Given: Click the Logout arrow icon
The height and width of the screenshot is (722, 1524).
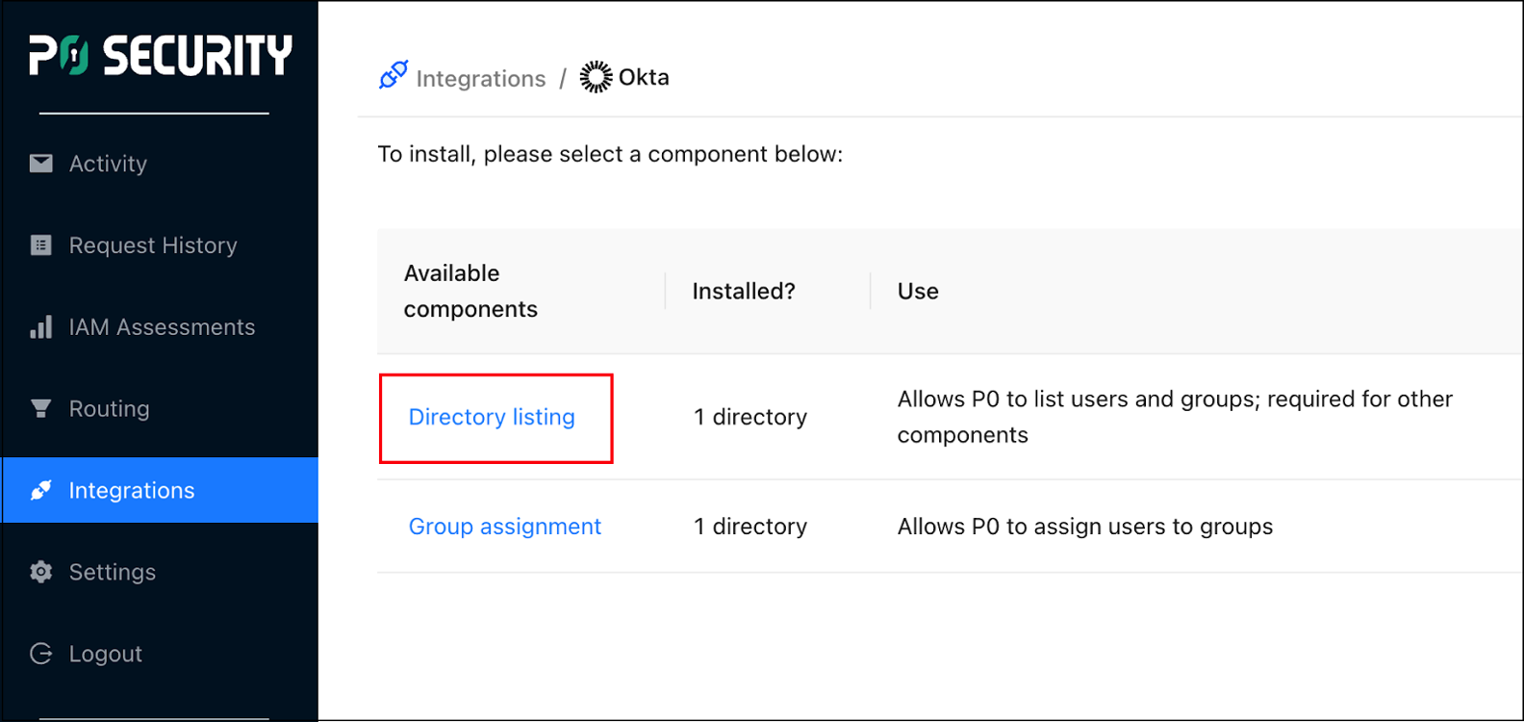Looking at the screenshot, I should 40,654.
